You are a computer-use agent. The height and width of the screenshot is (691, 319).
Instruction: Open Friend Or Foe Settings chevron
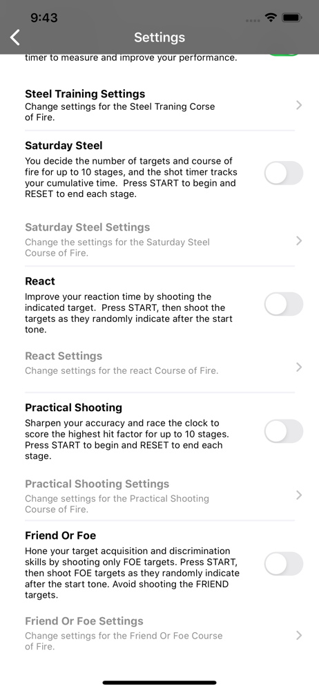[299, 636]
